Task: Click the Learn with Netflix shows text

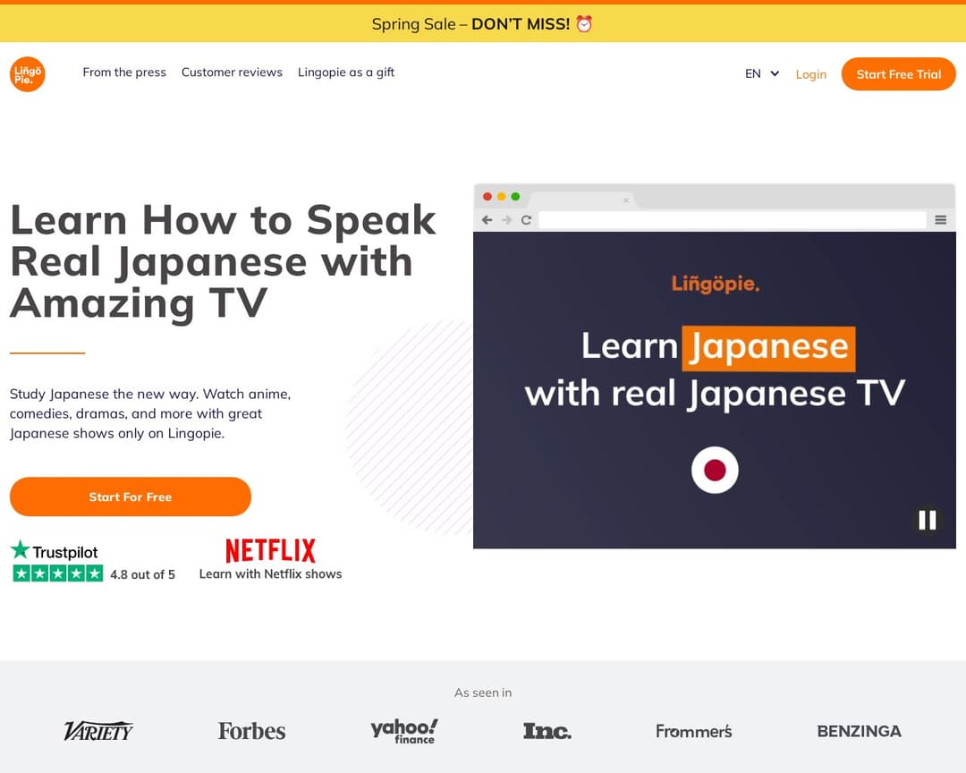Action: coord(270,573)
